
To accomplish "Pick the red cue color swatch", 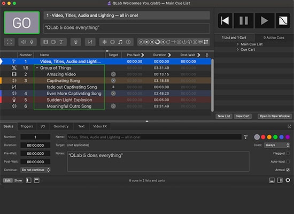I will (263, 137).
